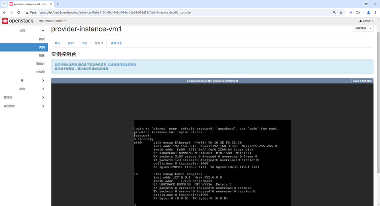Screen dimensions: 380x206
Task: Expand the 管理员 sidebar section
Action: coord(43,97)
